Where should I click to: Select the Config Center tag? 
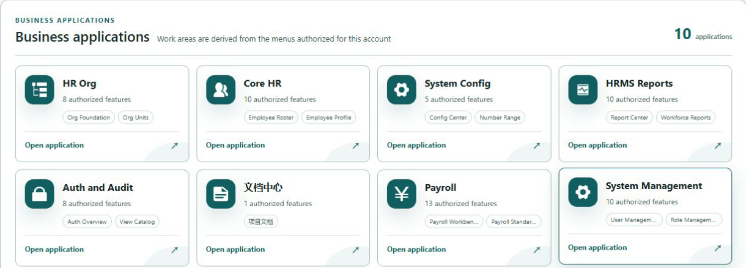pyautogui.click(x=448, y=118)
